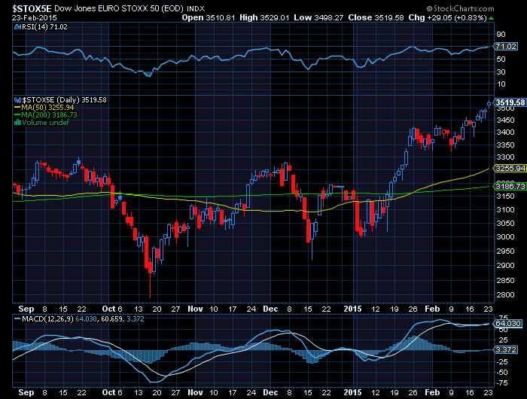The width and height of the screenshot is (527, 399).
Task: Click the Chg +29.05 (+0.83%) value
Action: tap(447, 17)
